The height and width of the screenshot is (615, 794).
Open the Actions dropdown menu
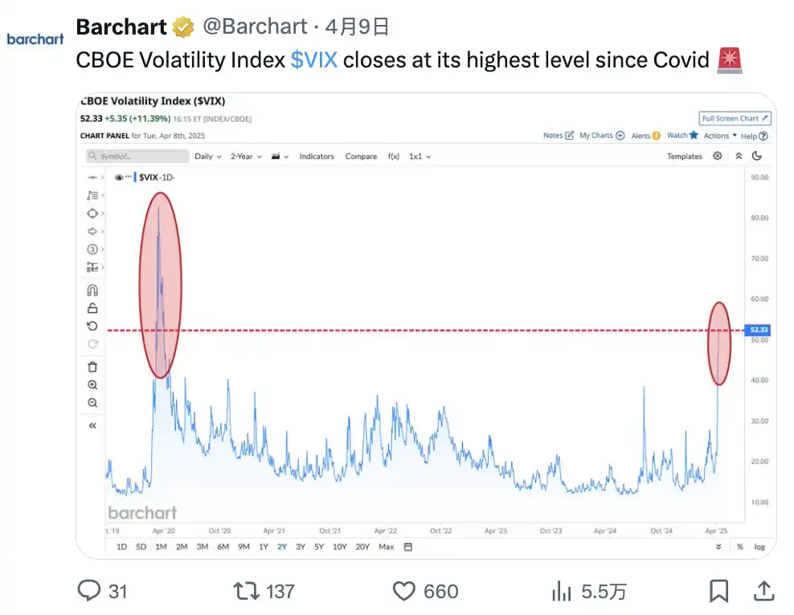click(720, 136)
